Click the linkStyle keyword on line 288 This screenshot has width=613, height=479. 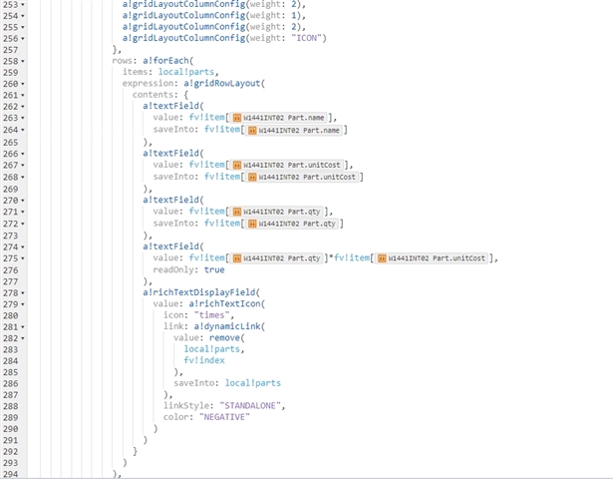[x=188, y=406]
